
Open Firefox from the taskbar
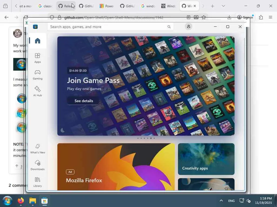(x=21, y=201)
